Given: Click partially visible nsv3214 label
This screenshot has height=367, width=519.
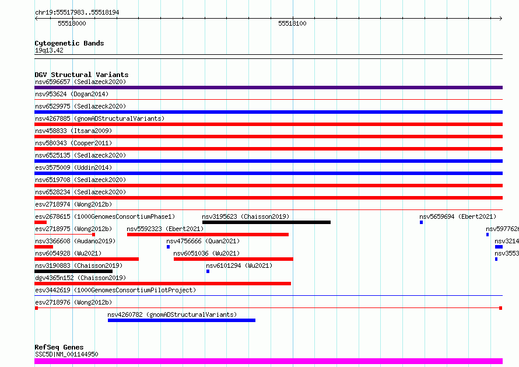Looking at the screenshot, I should click(507, 241).
